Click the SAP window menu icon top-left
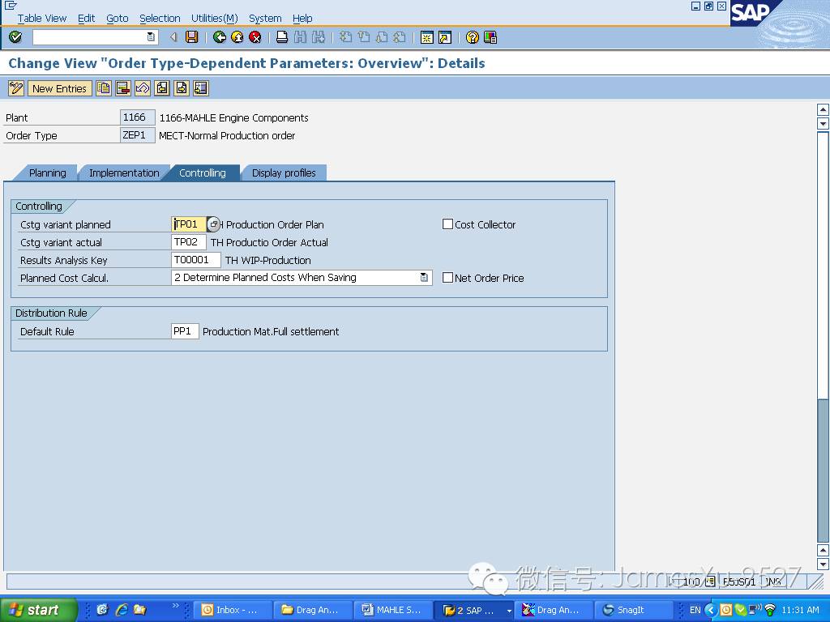 [10, 6]
